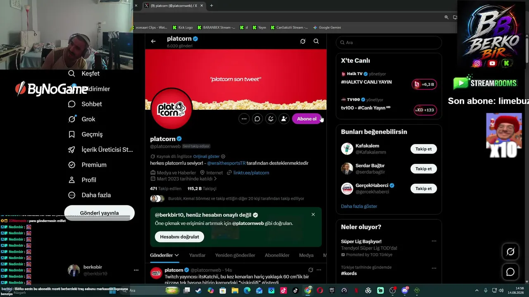Switch to the Medya tab
Viewport: 529px width, 297px height.
coord(306,255)
